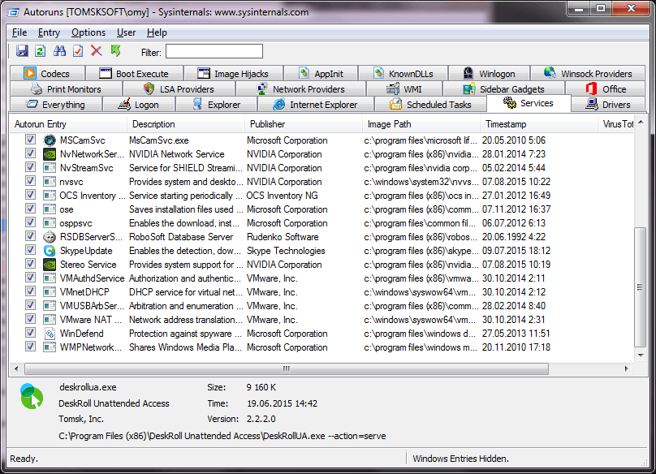
Task: Uncheck the MSCamSvc entry checkbox
Action: coord(30,140)
